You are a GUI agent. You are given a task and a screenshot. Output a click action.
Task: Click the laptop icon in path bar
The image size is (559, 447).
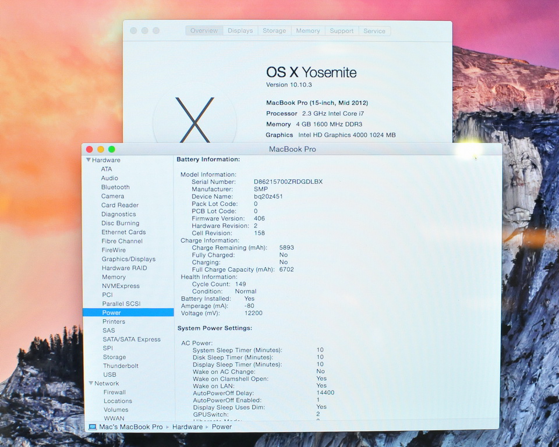click(93, 427)
